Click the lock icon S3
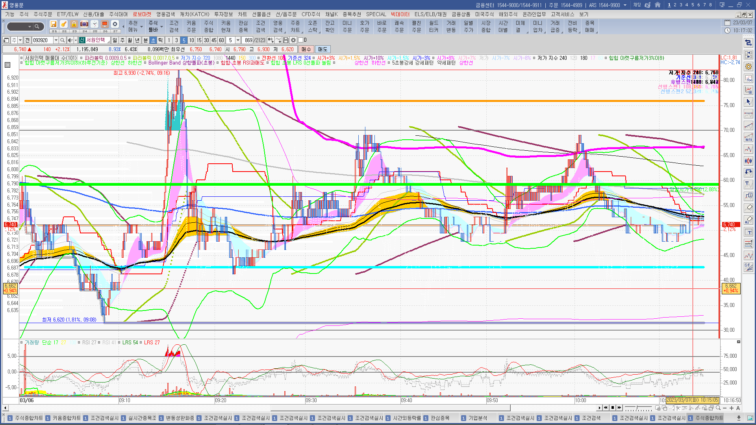Screen dimensions: 756x425 pos(74,24)
